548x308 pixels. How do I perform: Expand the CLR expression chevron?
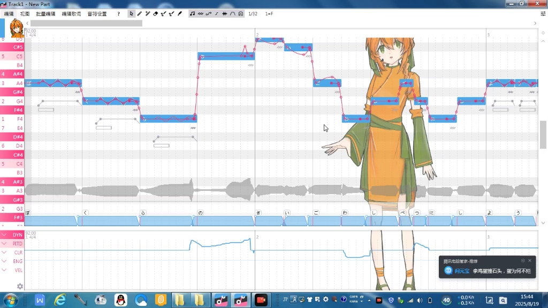pyautogui.click(x=4, y=252)
